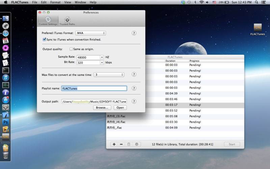Click the Browse... button
The image size is (270, 169).
[x=102, y=107]
